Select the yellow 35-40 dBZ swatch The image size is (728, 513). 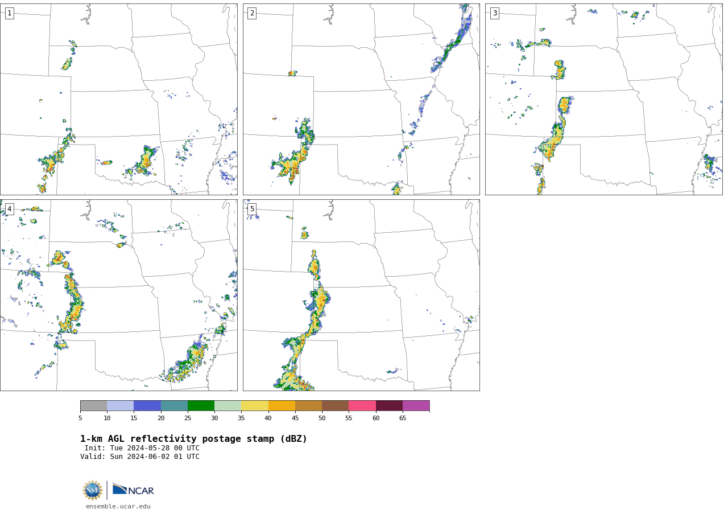point(255,406)
